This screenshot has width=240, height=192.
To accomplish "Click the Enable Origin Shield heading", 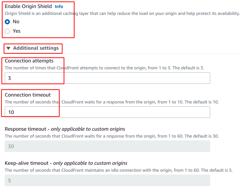I will coord(28,7).
